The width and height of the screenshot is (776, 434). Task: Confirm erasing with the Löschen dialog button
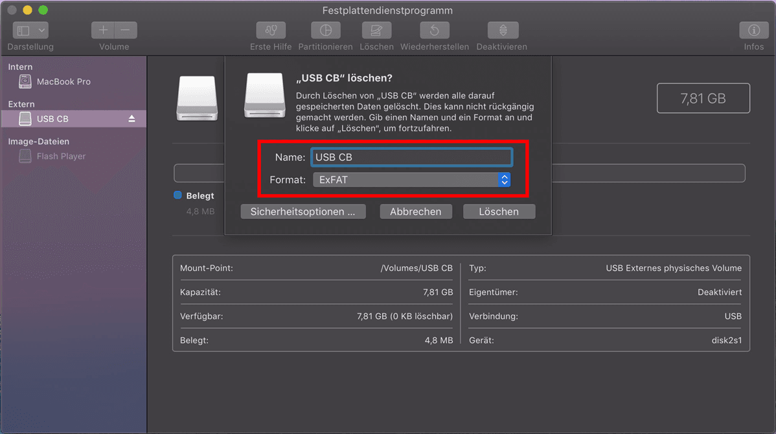[499, 212]
